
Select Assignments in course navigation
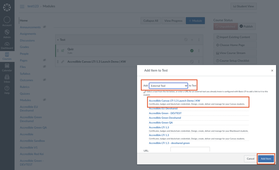pos(28,33)
